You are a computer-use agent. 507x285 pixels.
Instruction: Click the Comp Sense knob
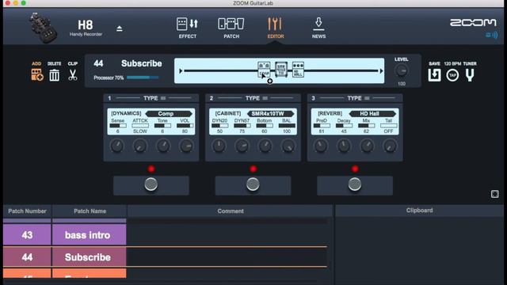click(116, 146)
